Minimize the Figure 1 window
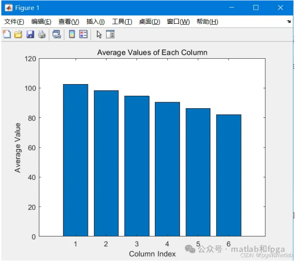 coord(232,7)
